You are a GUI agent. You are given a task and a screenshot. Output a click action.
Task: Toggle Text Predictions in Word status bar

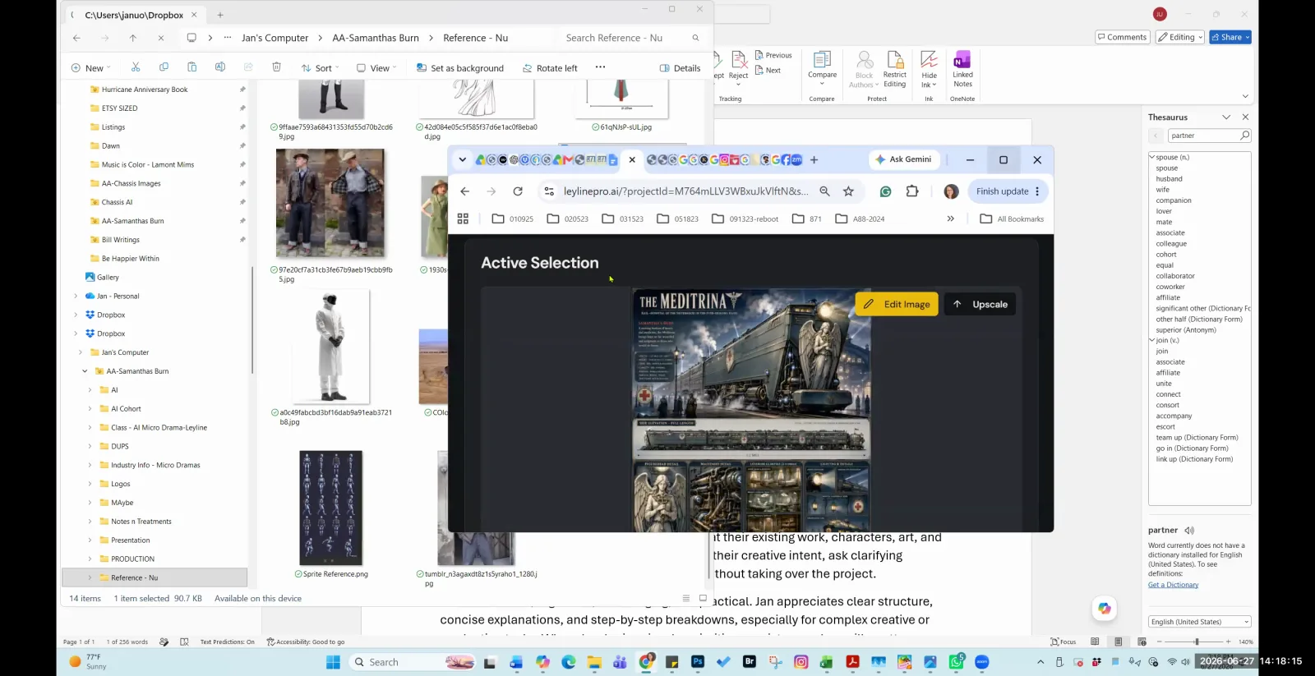pos(227,642)
